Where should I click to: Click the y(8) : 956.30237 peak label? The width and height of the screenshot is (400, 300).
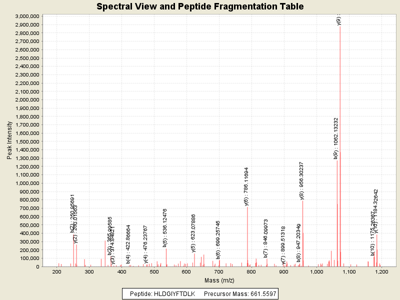click(301, 180)
